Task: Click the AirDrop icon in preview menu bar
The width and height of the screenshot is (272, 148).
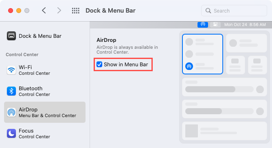Action: pyautogui.click(x=203, y=24)
